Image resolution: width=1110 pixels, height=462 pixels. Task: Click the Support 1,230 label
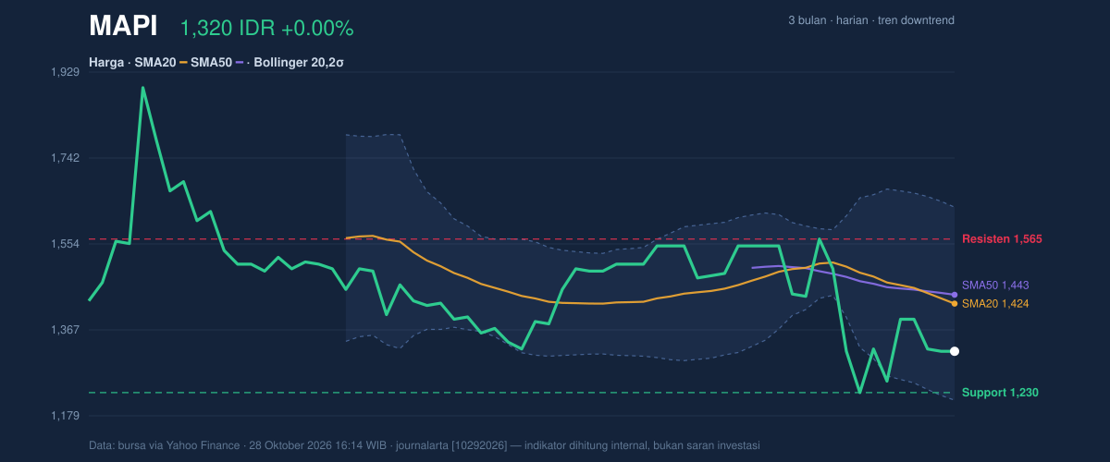[x=1000, y=393]
